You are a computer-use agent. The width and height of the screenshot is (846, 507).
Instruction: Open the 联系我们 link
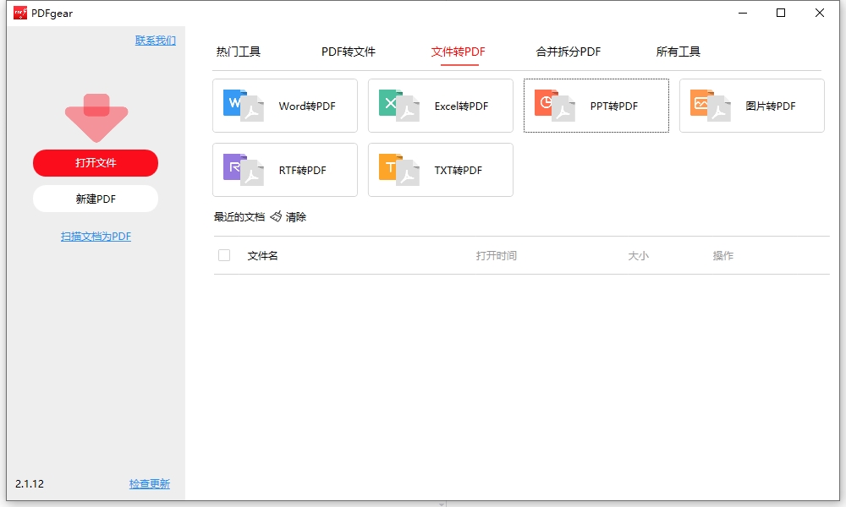(156, 41)
